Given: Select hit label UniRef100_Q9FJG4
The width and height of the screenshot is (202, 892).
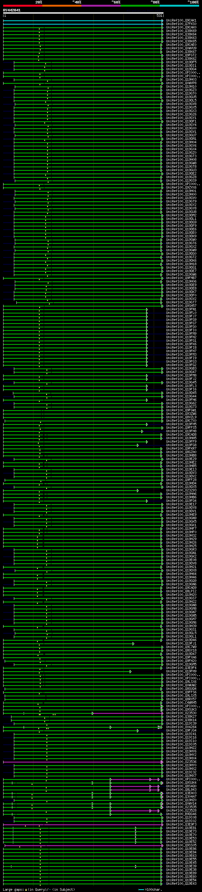Looking at the screenshot, I should point(181,731).
